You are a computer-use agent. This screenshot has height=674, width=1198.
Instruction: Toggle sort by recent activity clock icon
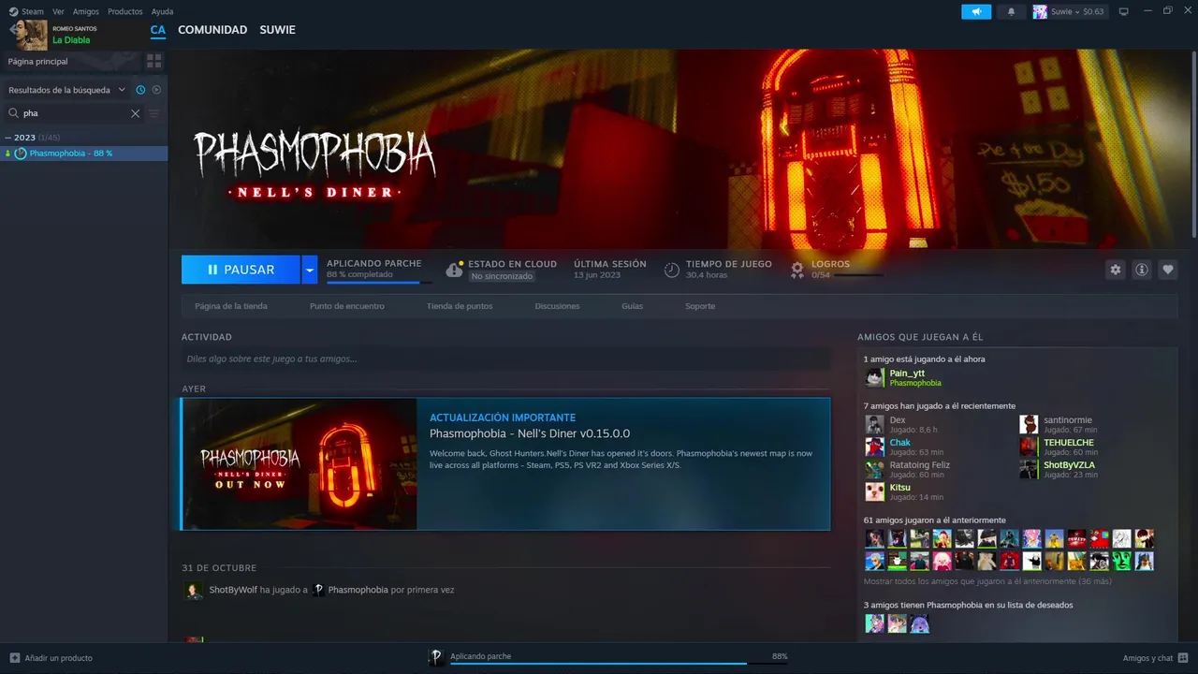point(140,90)
